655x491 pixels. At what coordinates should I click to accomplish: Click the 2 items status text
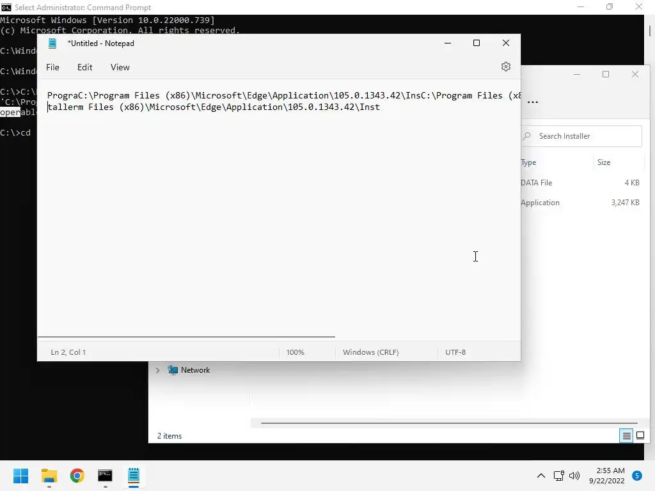point(170,436)
